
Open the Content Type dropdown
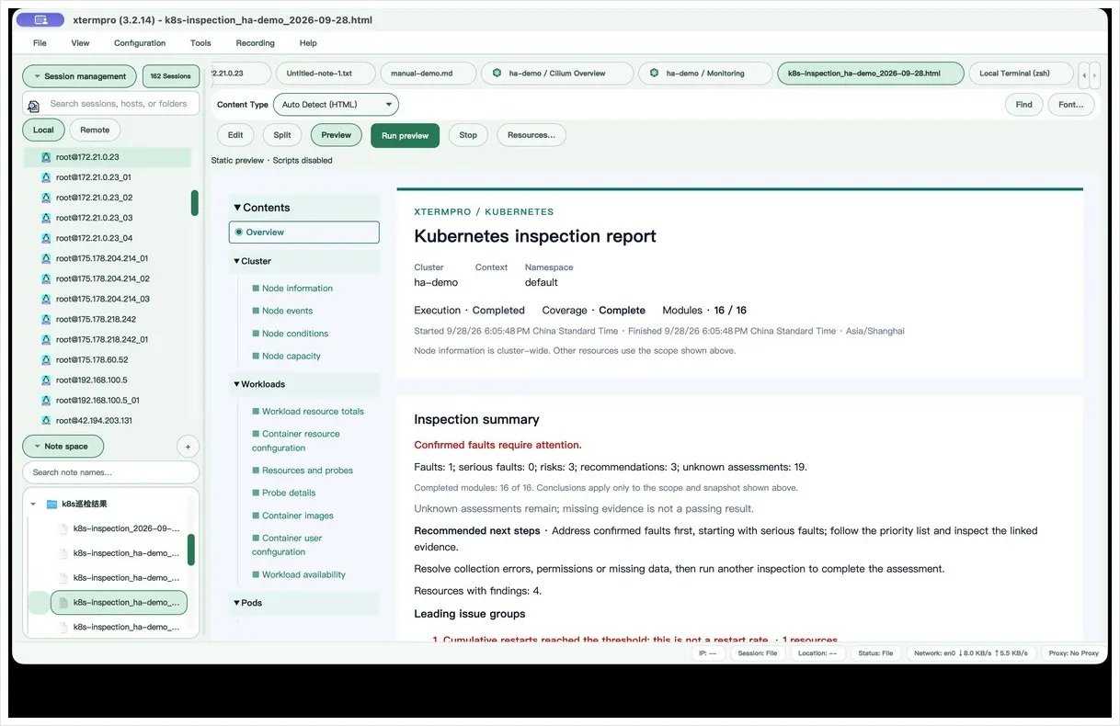(336, 105)
